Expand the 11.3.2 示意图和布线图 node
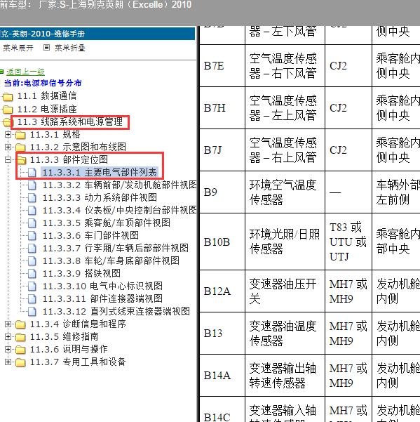This screenshot has width=420, height=422. (8, 147)
